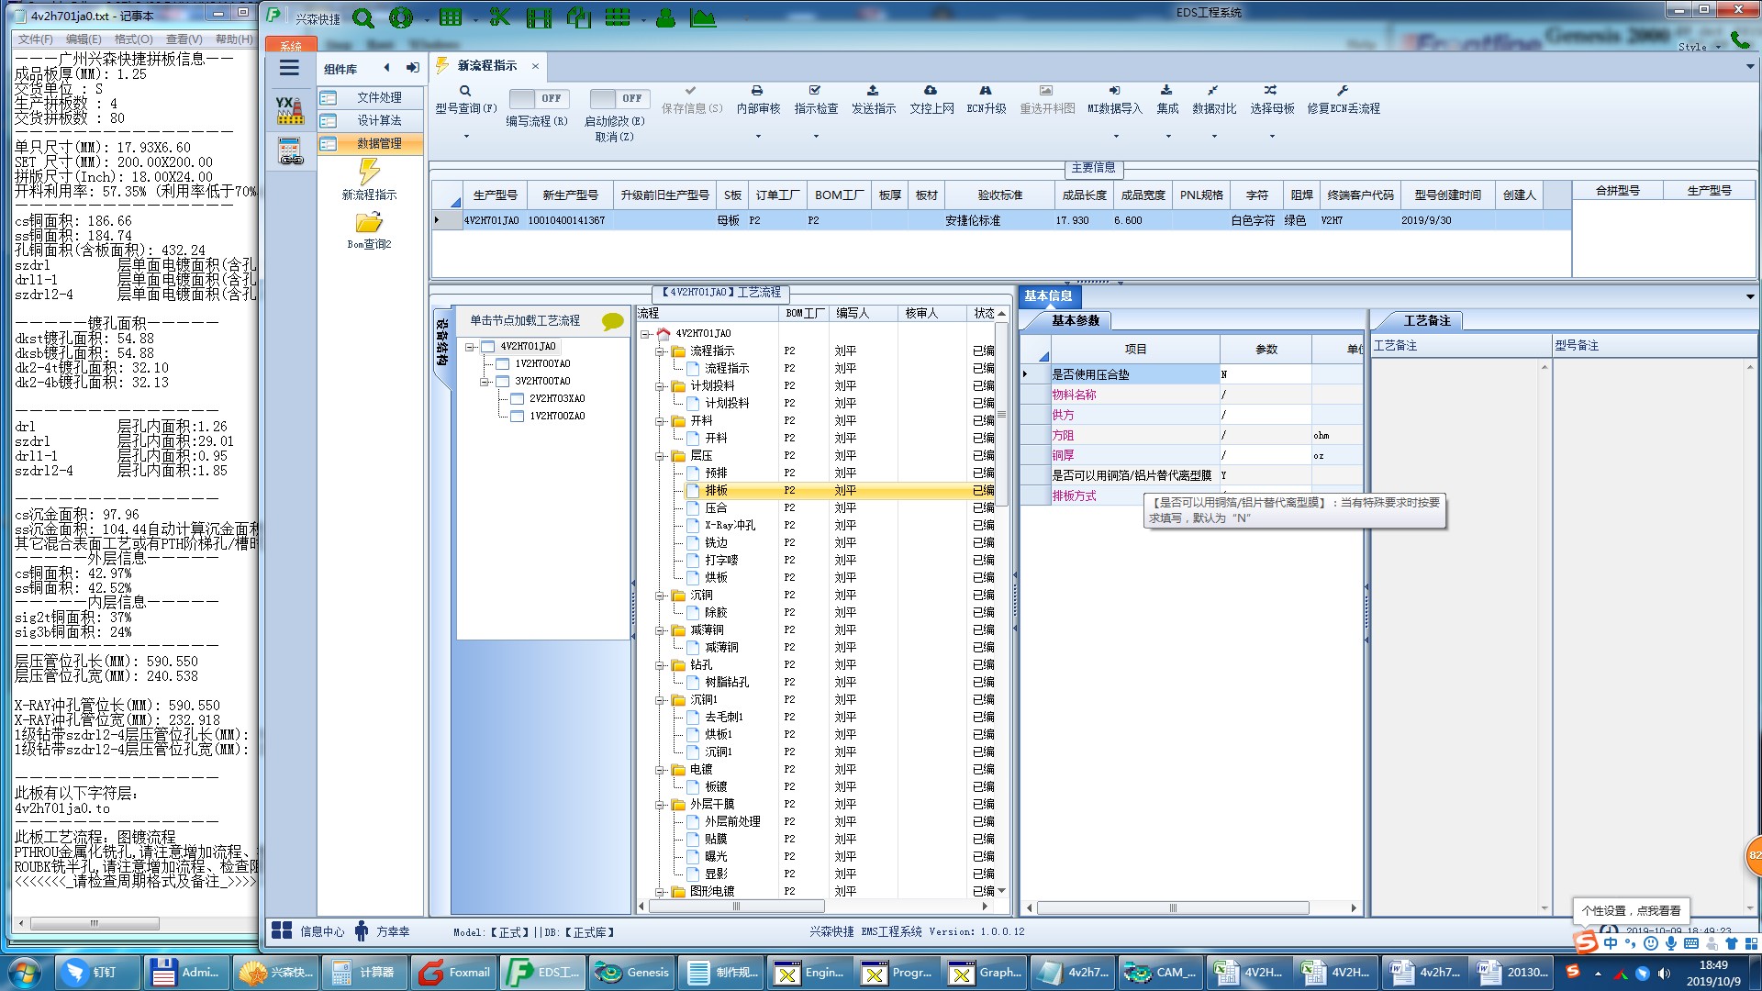Open 型号查询 search tool
Viewport: 1762px width, 991px height.
pos(465,99)
